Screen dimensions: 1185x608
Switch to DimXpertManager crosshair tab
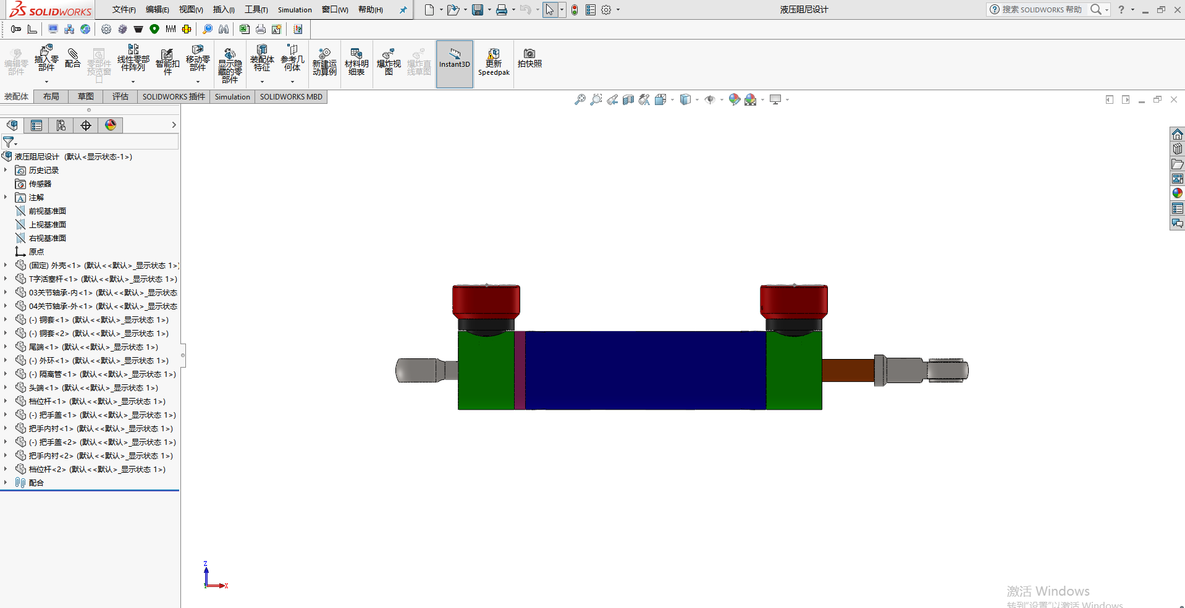pos(86,125)
